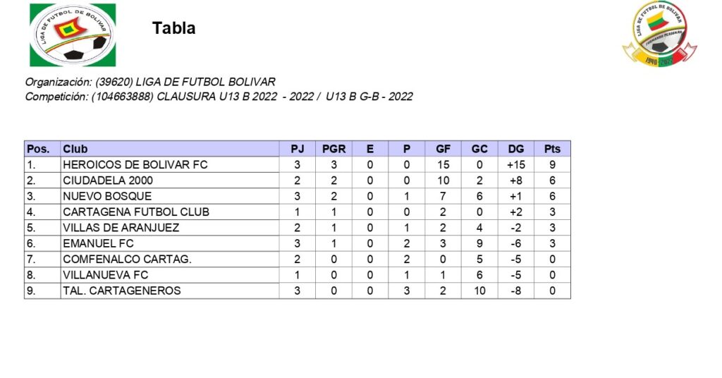Select the Club column header
The height and width of the screenshot is (378, 722).
pos(75,149)
